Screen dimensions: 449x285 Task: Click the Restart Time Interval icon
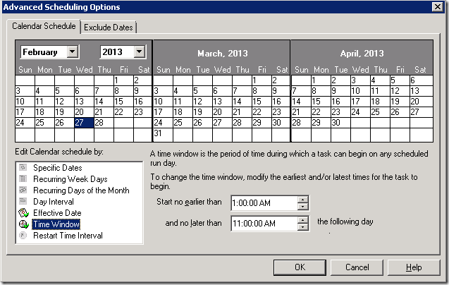23,236
